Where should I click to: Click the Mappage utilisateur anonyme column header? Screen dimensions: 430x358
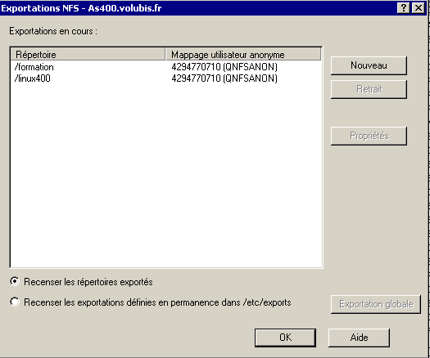[243, 54]
